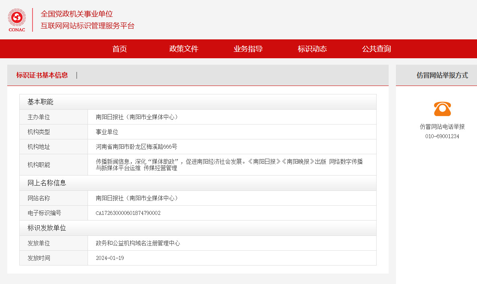Open the 首页 menu item
The height and width of the screenshot is (284, 477).
pyautogui.click(x=120, y=49)
